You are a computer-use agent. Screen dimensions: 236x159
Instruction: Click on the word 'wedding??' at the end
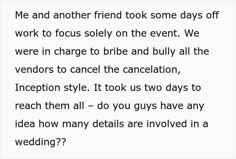(x=41, y=142)
